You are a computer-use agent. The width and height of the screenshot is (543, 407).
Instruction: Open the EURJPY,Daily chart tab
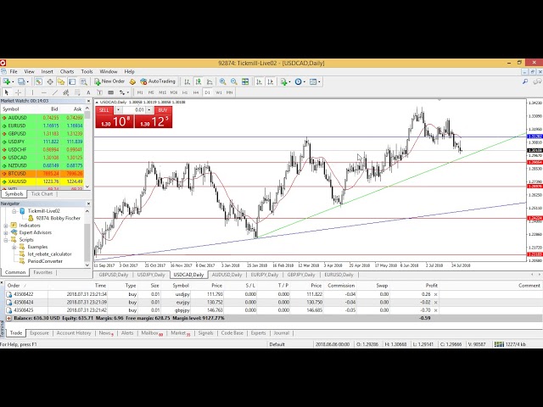pyautogui.click(x=265, y=275)
